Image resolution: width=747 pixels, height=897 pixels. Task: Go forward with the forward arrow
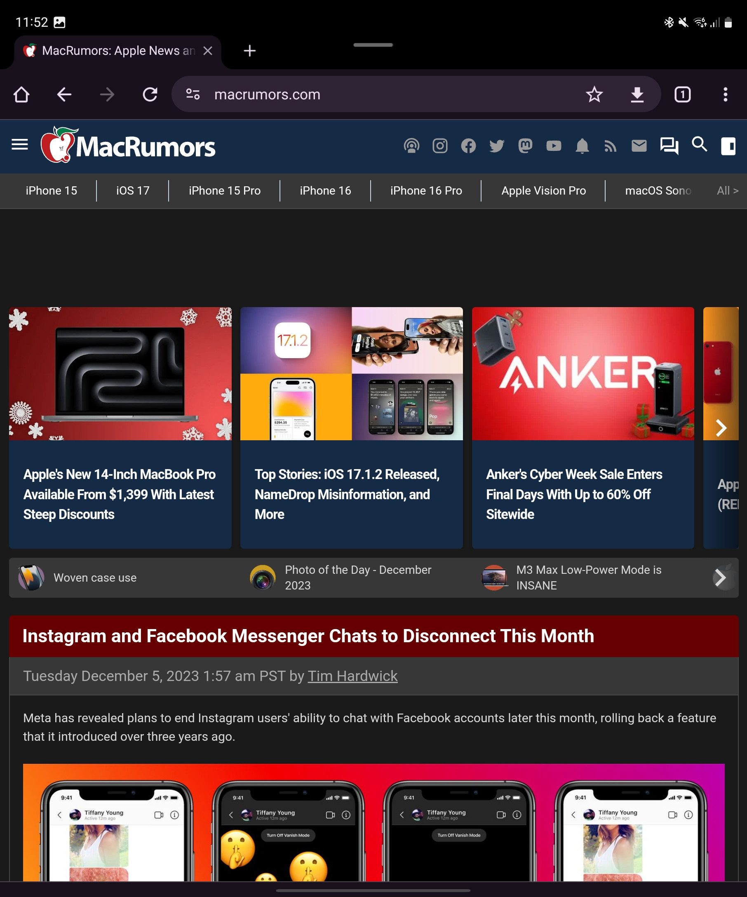[x=107, y=94]
